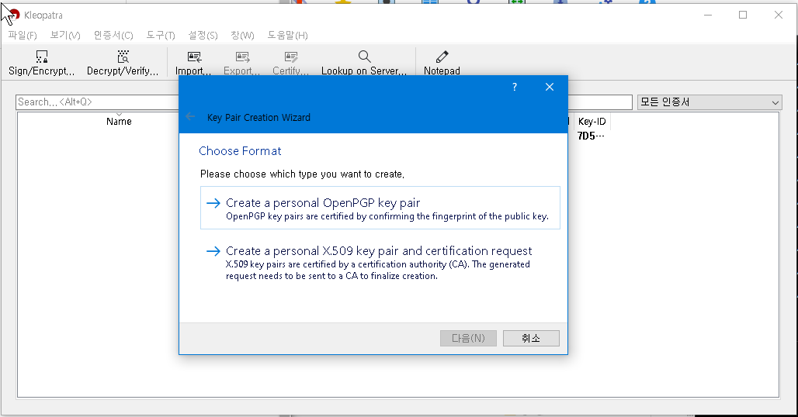The image size is (798, 417).
Task: Click the wizard back arrow
Action: 190,117
